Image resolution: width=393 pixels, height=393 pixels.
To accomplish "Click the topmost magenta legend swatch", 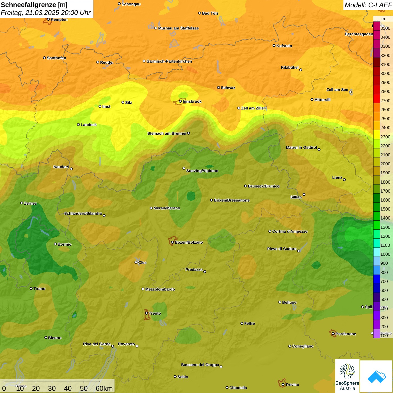I will pyautogui.click(x=377, y=26).
